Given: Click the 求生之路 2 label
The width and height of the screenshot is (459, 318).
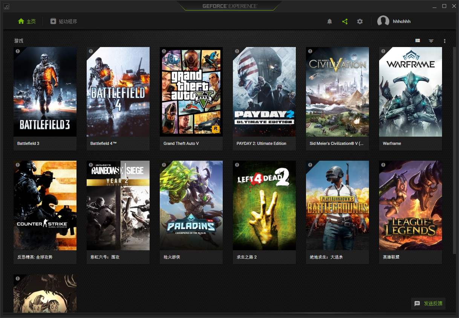Looking at the screenshot, I should coord(246,257).
